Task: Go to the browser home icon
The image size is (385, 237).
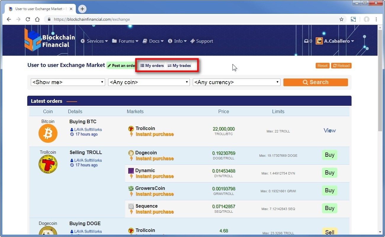Action: tap(37, 19)
